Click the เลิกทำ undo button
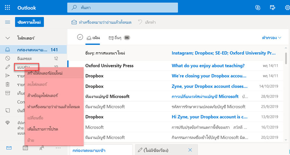This screenshot has height=155, width=290. point(147,22)
